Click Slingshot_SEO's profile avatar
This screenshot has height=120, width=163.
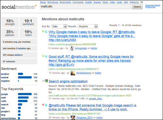[x=73, y=118]
